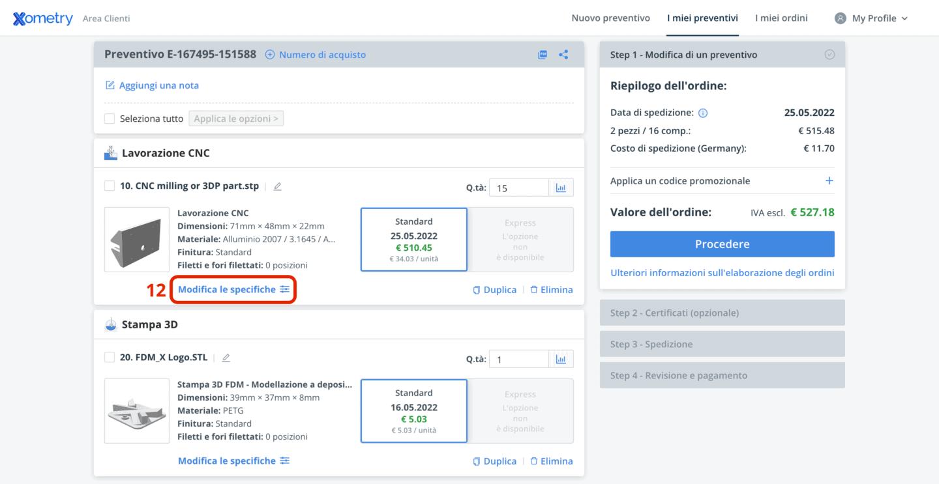Screen dimensions: 939x484
Task: Expand promo code with the plus icon
Action: click(829, 180)
